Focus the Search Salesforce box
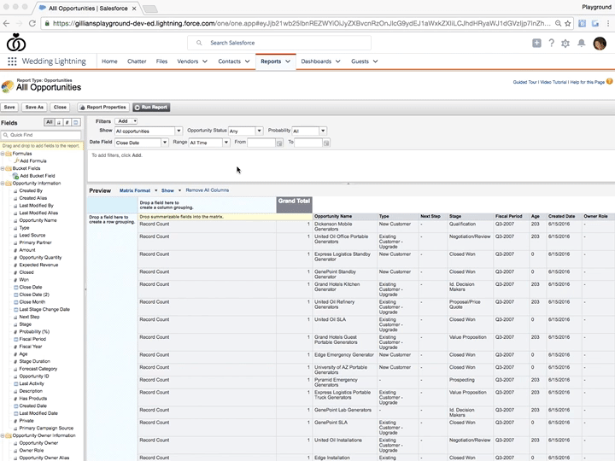The image size is (615, 461). pos(279,43)
